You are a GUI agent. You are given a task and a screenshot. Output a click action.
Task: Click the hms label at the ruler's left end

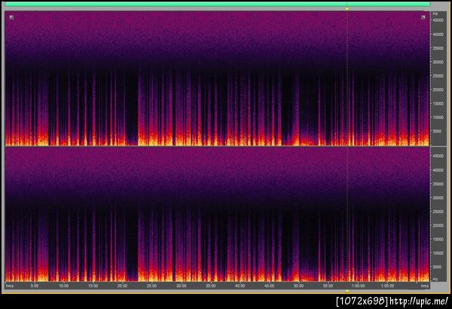click(x=10, y=286)
